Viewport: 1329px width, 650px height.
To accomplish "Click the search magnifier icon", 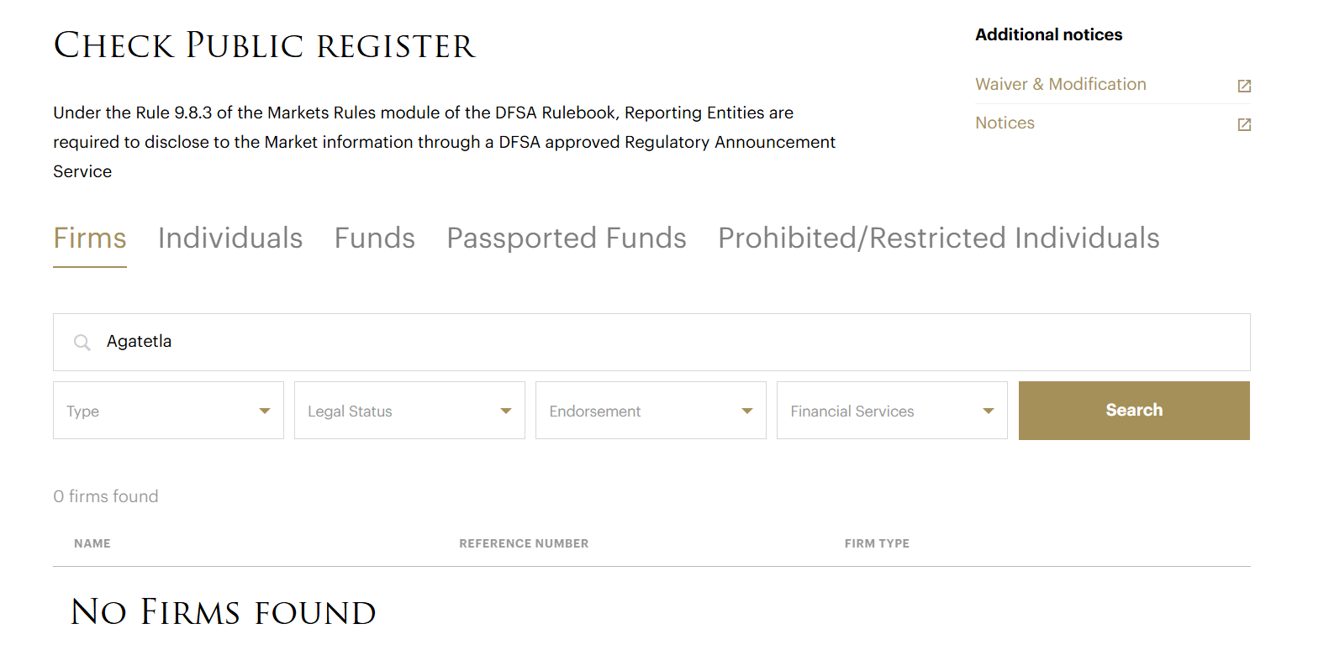I will pos(82,342).
